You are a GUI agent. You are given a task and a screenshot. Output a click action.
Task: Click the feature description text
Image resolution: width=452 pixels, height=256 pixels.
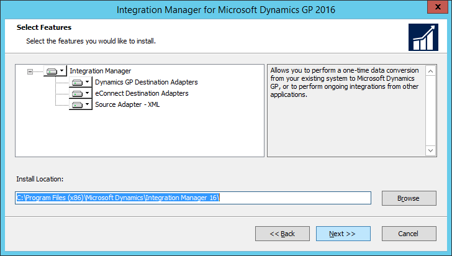pyautogui.click(x=345, y=82)
